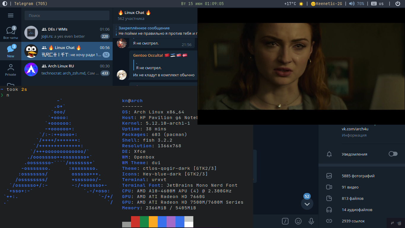Click the DEs / WMs chat avatar
The height and width of the screenshot is (228, 405).
point(31,33)
